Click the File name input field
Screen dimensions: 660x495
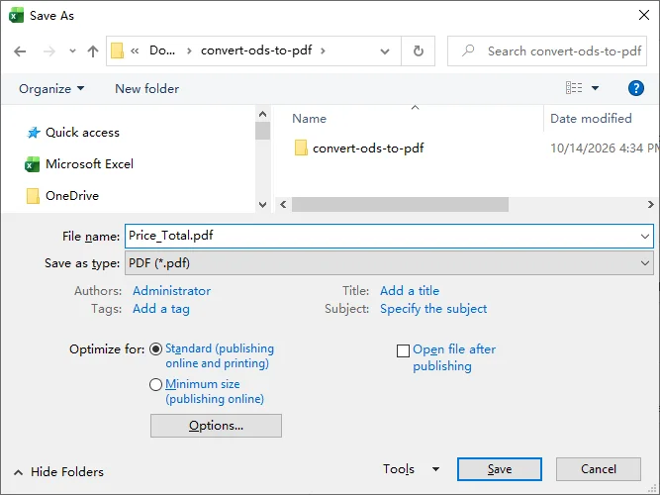click(389, 236)
